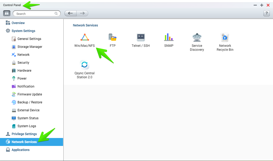Maximize the Control Panel with plus button
The image size is (273, 161).
pos(262,5)
